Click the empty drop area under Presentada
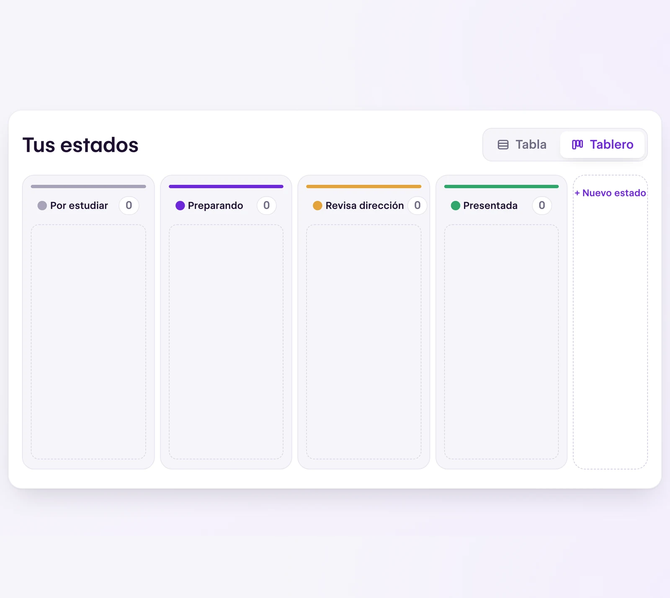The image size is (670, 598). (x=501, y=342)
